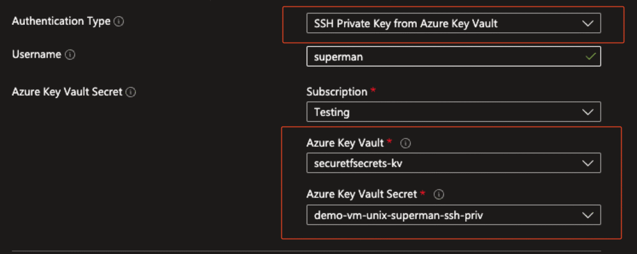Open the 'SSH Private Key from Azure Key Vault' dropdown
The image size is (637, 254).
pyautogui.click(x=453, y=24)
